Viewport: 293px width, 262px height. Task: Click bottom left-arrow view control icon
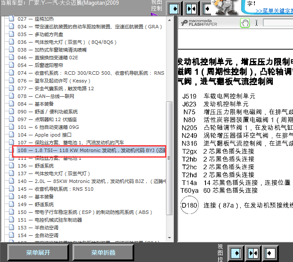point(270,253)
